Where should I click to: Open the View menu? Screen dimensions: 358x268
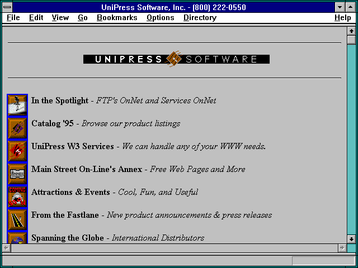60,17
